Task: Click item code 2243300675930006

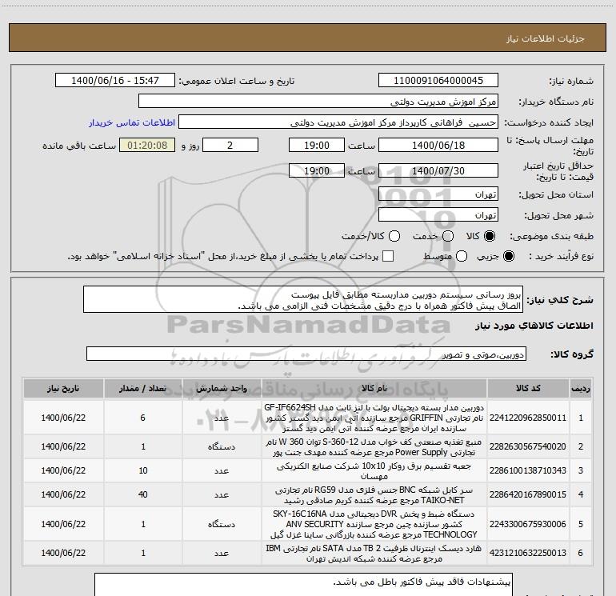Action: click(x=528, y=524)
